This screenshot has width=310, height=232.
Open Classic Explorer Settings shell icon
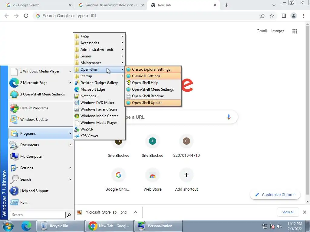pos(128,69)
